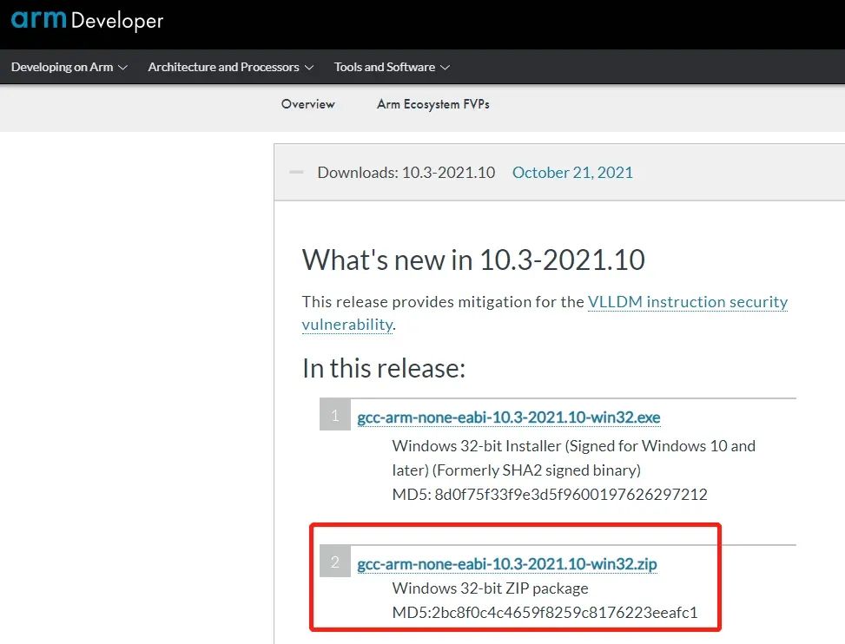Switch to Arm Ecosystem FVPs tab
845x644 pixels.
(x=433, y=104)
